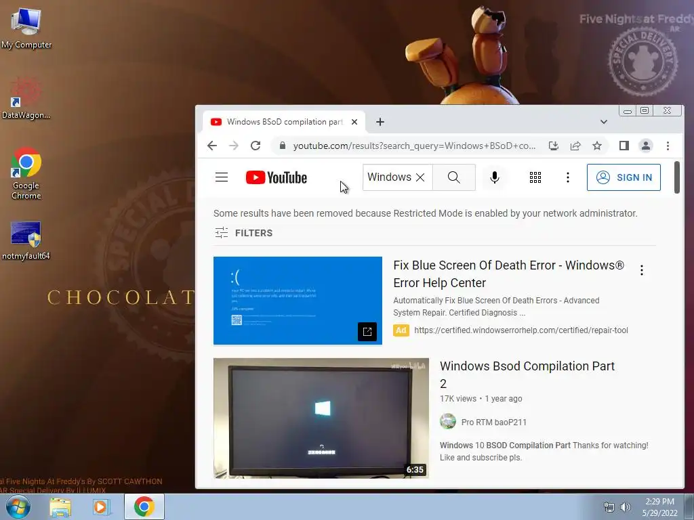Image resolution: width=694 pixels, height=520 pixels.
Task: Open network icon in system tray
Action: point(609,507)
